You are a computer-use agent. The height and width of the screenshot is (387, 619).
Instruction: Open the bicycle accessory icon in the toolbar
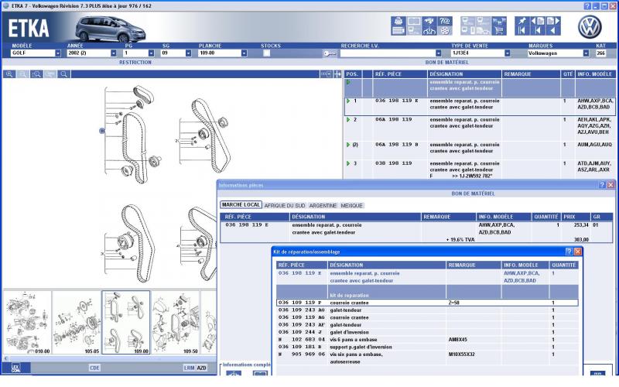coord(429,31)
